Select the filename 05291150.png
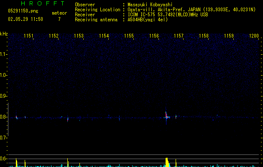 point(23,11)
